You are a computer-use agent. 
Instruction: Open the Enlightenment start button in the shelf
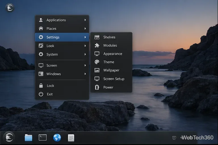click(x=9, y=138)
